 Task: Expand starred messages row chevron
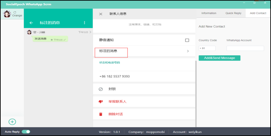pyautogui.click(x=188, y=51)
